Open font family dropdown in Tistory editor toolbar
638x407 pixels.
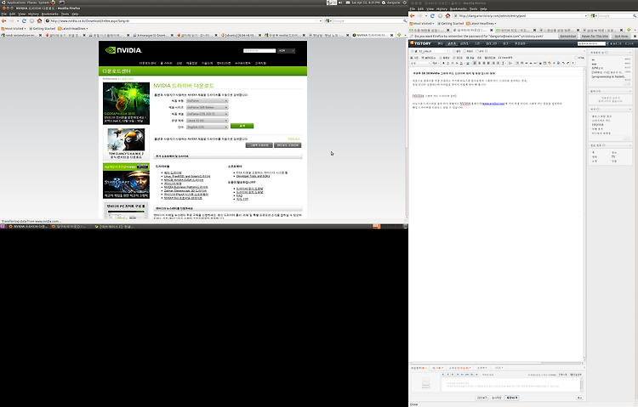[420, 63]
